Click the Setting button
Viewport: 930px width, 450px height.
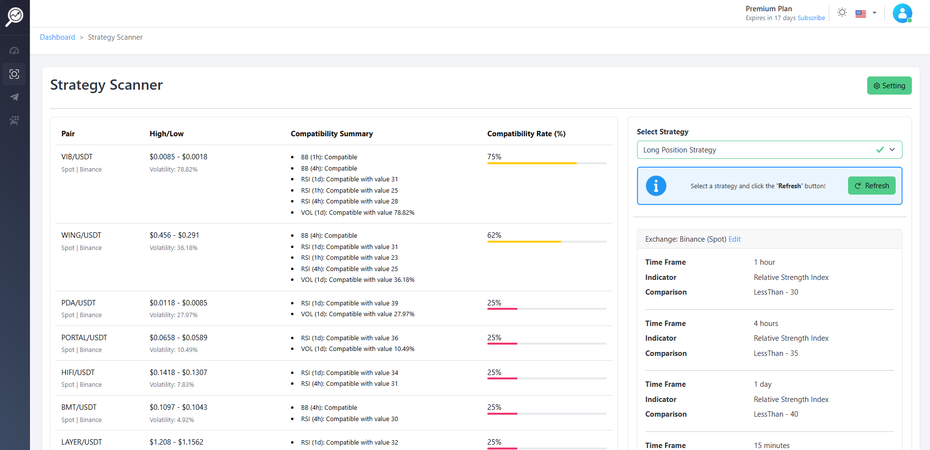pyautogui.click(x=889, y=86)
